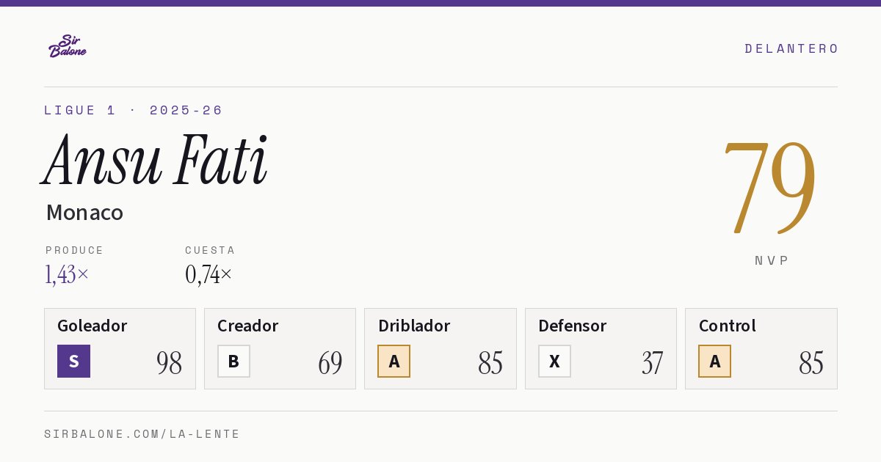
Task: Click the large 79 NVP rating
Action: coord(770,186)
